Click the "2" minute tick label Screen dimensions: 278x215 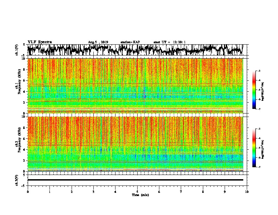click(x=72, y=192)
